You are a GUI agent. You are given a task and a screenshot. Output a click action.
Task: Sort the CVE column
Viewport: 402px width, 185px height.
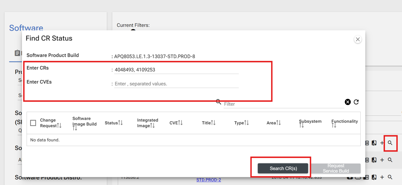[x=180, y=123]
